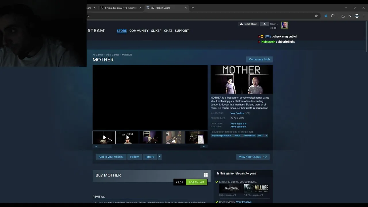
Task: Expand the dropdown arrow beside Ignore
Action: (160, 157)
